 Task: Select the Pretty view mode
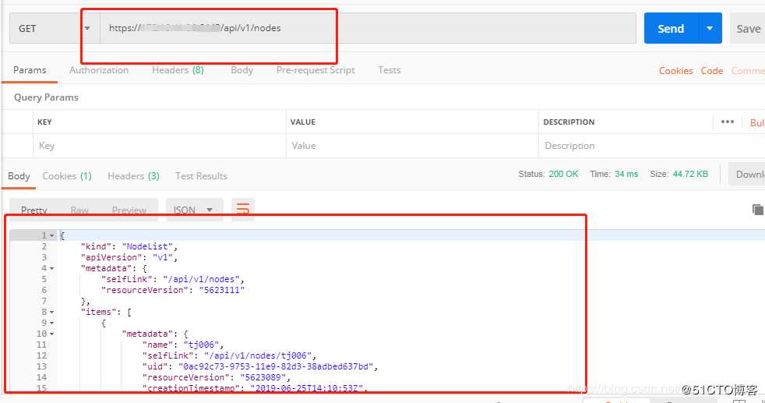(x=33, y=210)
